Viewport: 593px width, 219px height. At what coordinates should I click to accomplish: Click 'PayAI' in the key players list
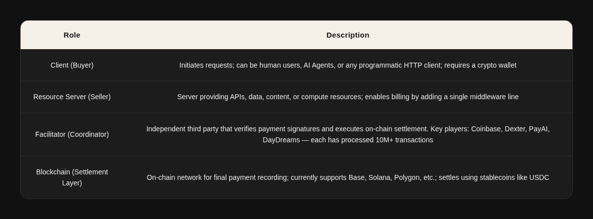539,129
